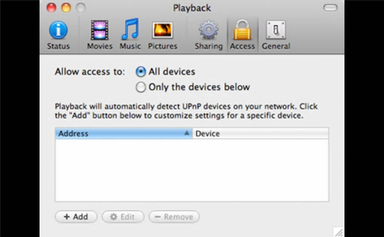Sort list by Address column header
The image size is (384, 237).
point(113,134)
